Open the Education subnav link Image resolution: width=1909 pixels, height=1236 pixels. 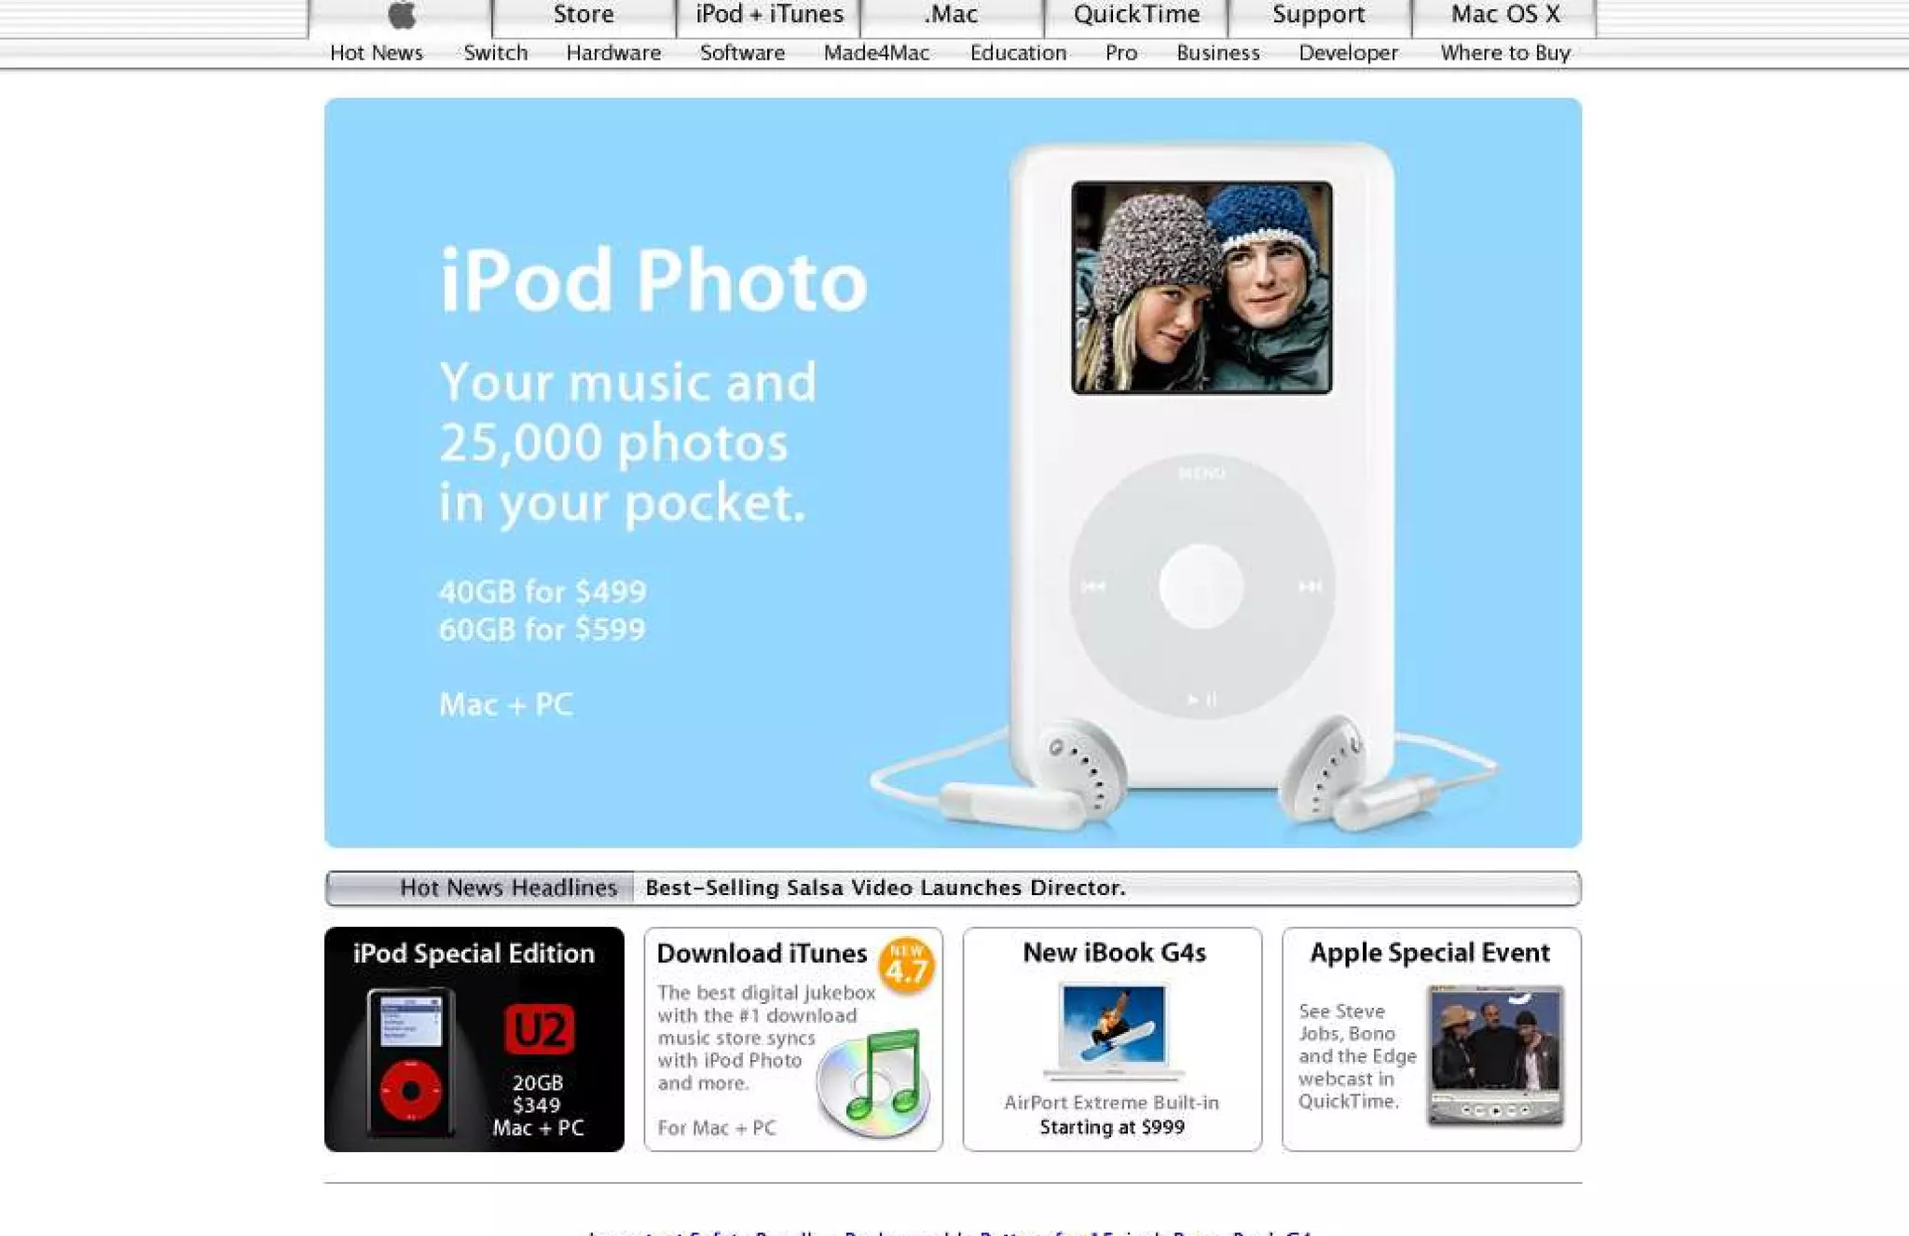tap(1018, 53)
